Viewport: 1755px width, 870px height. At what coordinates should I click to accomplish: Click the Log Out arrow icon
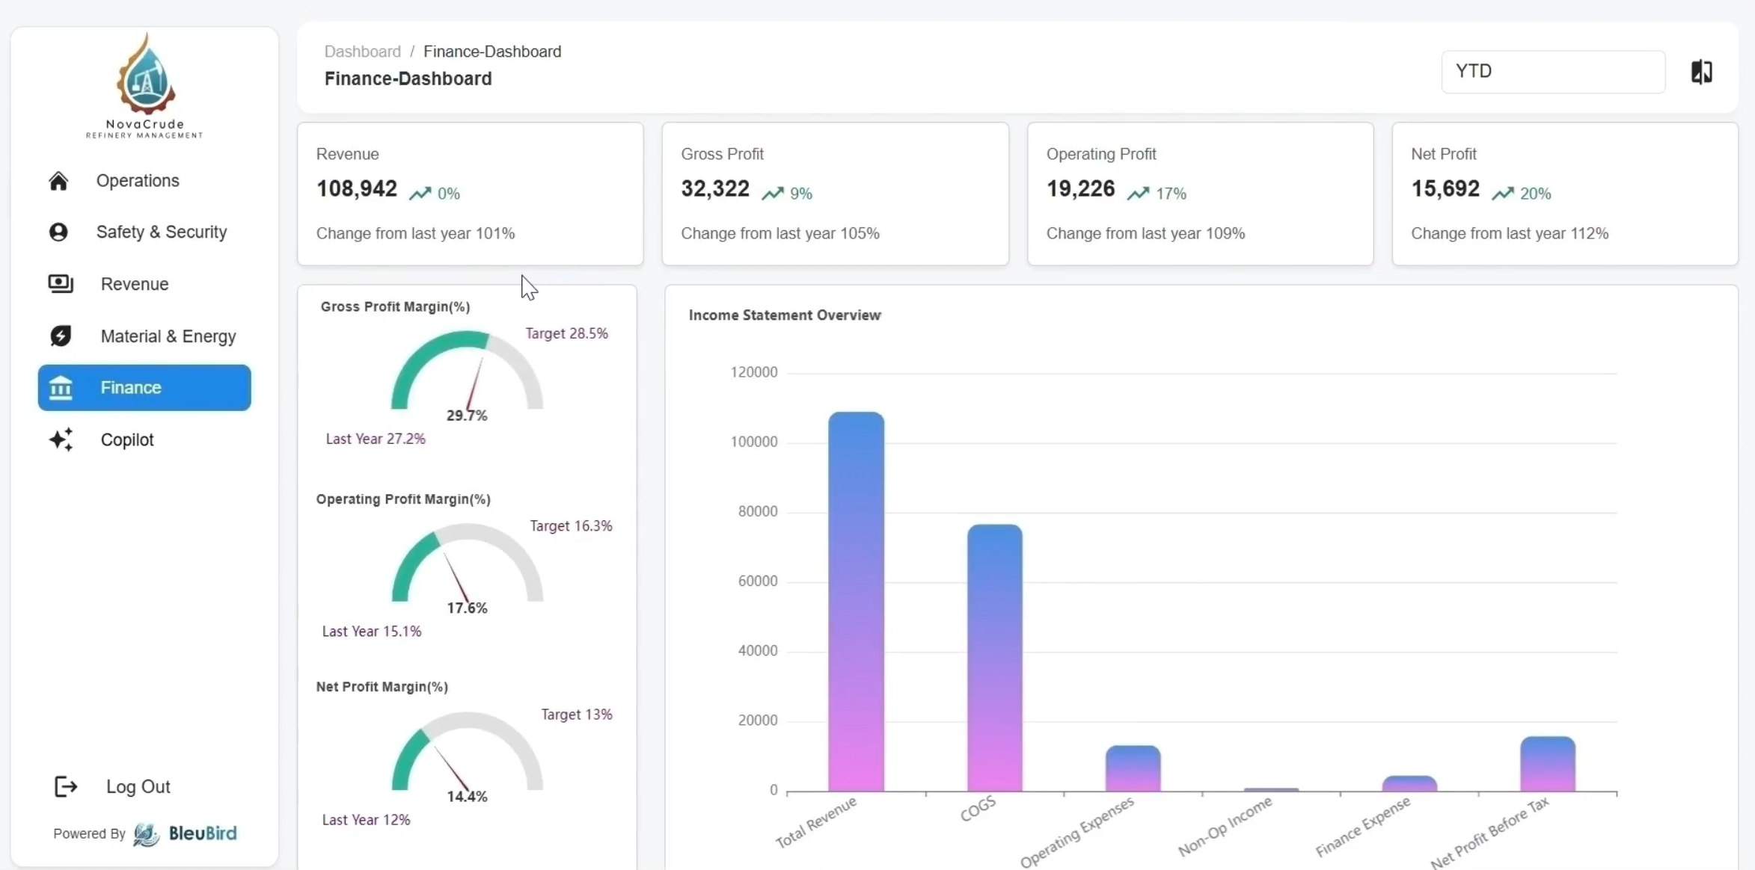point(66,786)
